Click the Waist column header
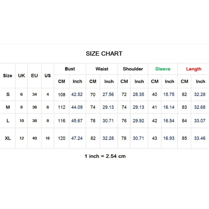 click(x=102, y=69)
